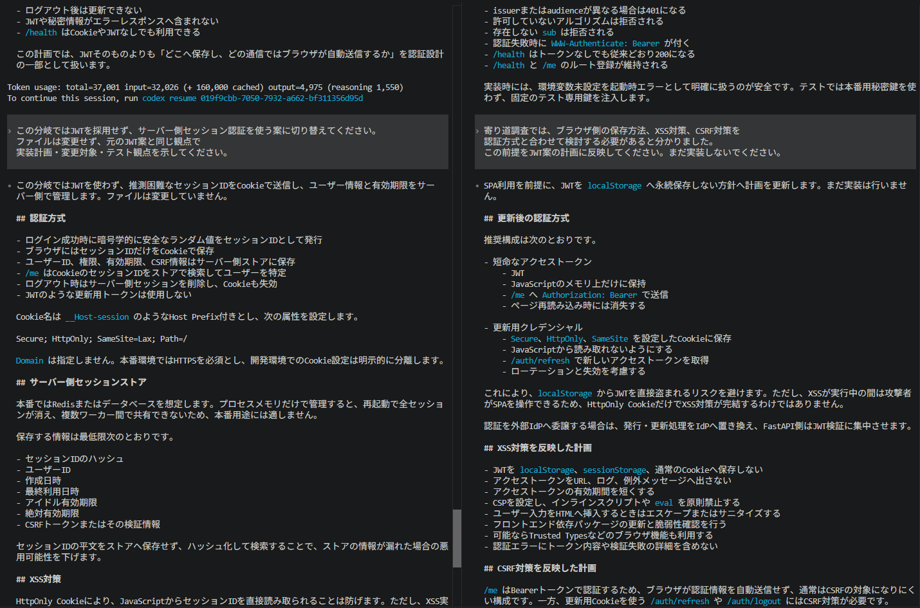
Task: Click the '__Host-session' cookie name
Action: click(x=97, y=317)
